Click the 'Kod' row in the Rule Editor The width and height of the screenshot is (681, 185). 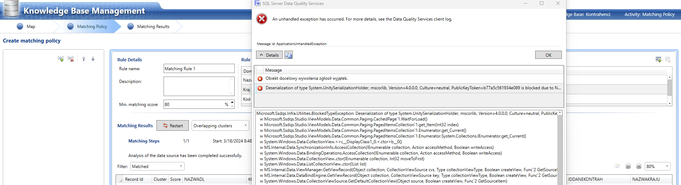click(247, 99)
